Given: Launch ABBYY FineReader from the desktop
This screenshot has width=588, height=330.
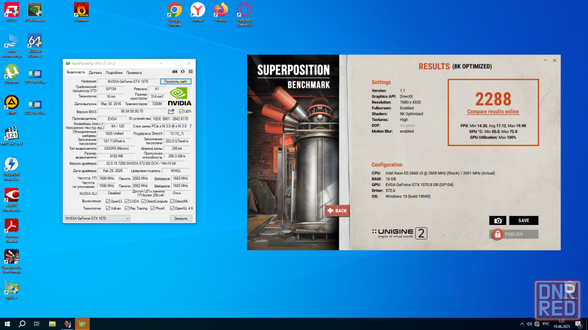Looking at the screenshot, I should point(12,200).
